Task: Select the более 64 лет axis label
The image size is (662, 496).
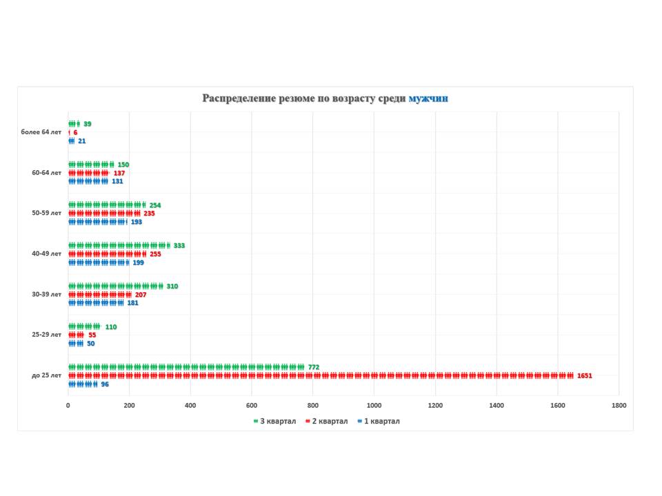Action: (x=42, y=132)
